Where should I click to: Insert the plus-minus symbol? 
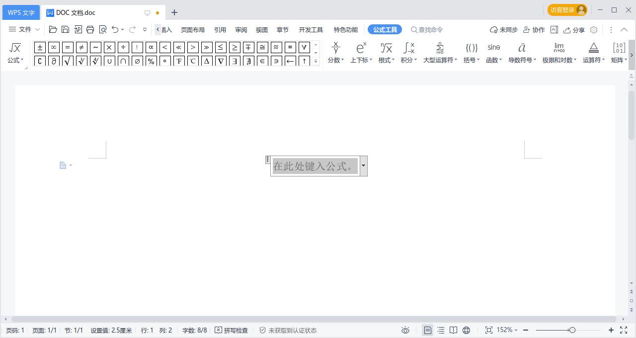[x=40, y=47]
